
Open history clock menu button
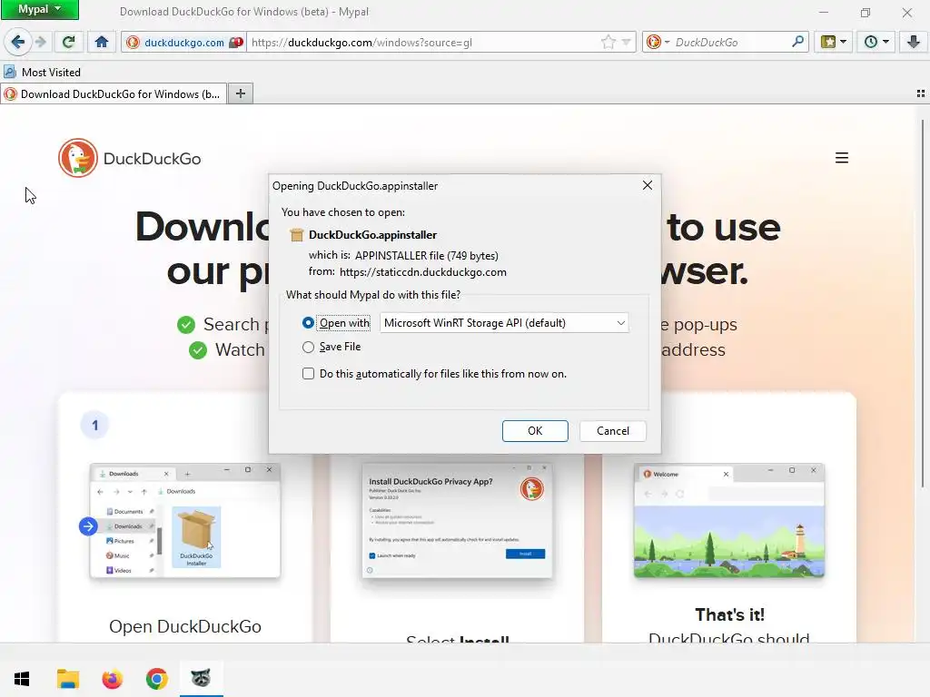[x=876, y=42]
